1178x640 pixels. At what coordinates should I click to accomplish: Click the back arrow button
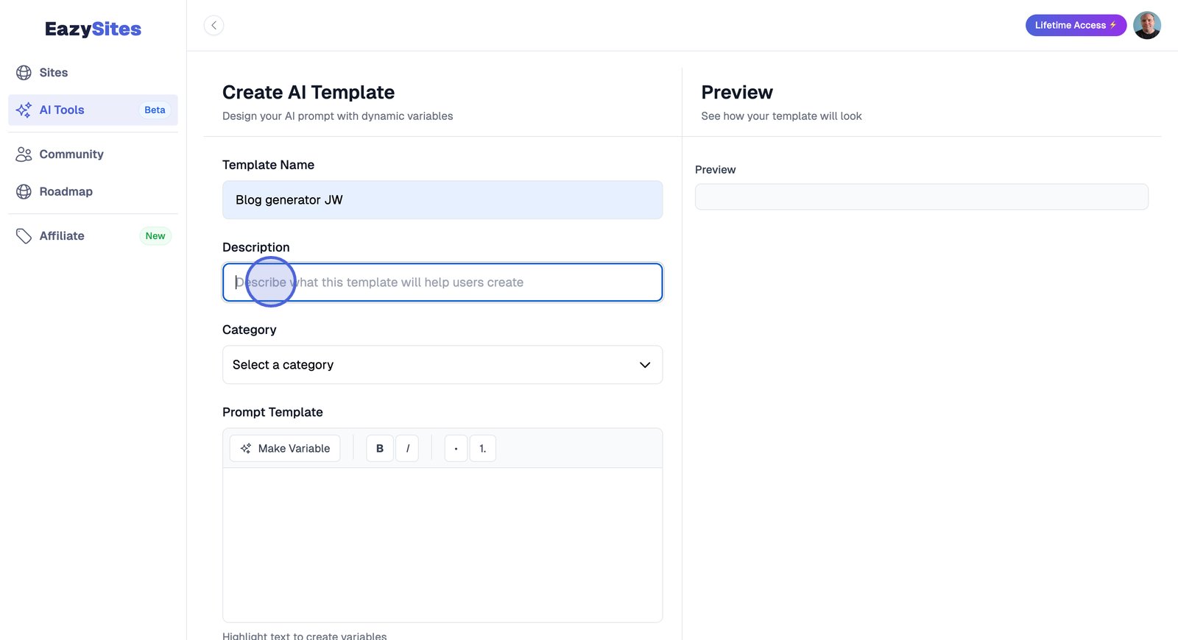(x=214, y=26)
